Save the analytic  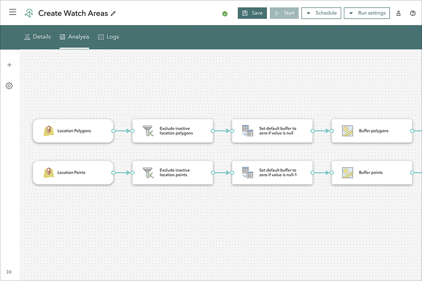(252, 13)
